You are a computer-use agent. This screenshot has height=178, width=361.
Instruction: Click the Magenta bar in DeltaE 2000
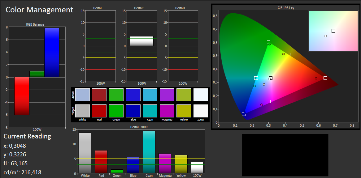165,163
